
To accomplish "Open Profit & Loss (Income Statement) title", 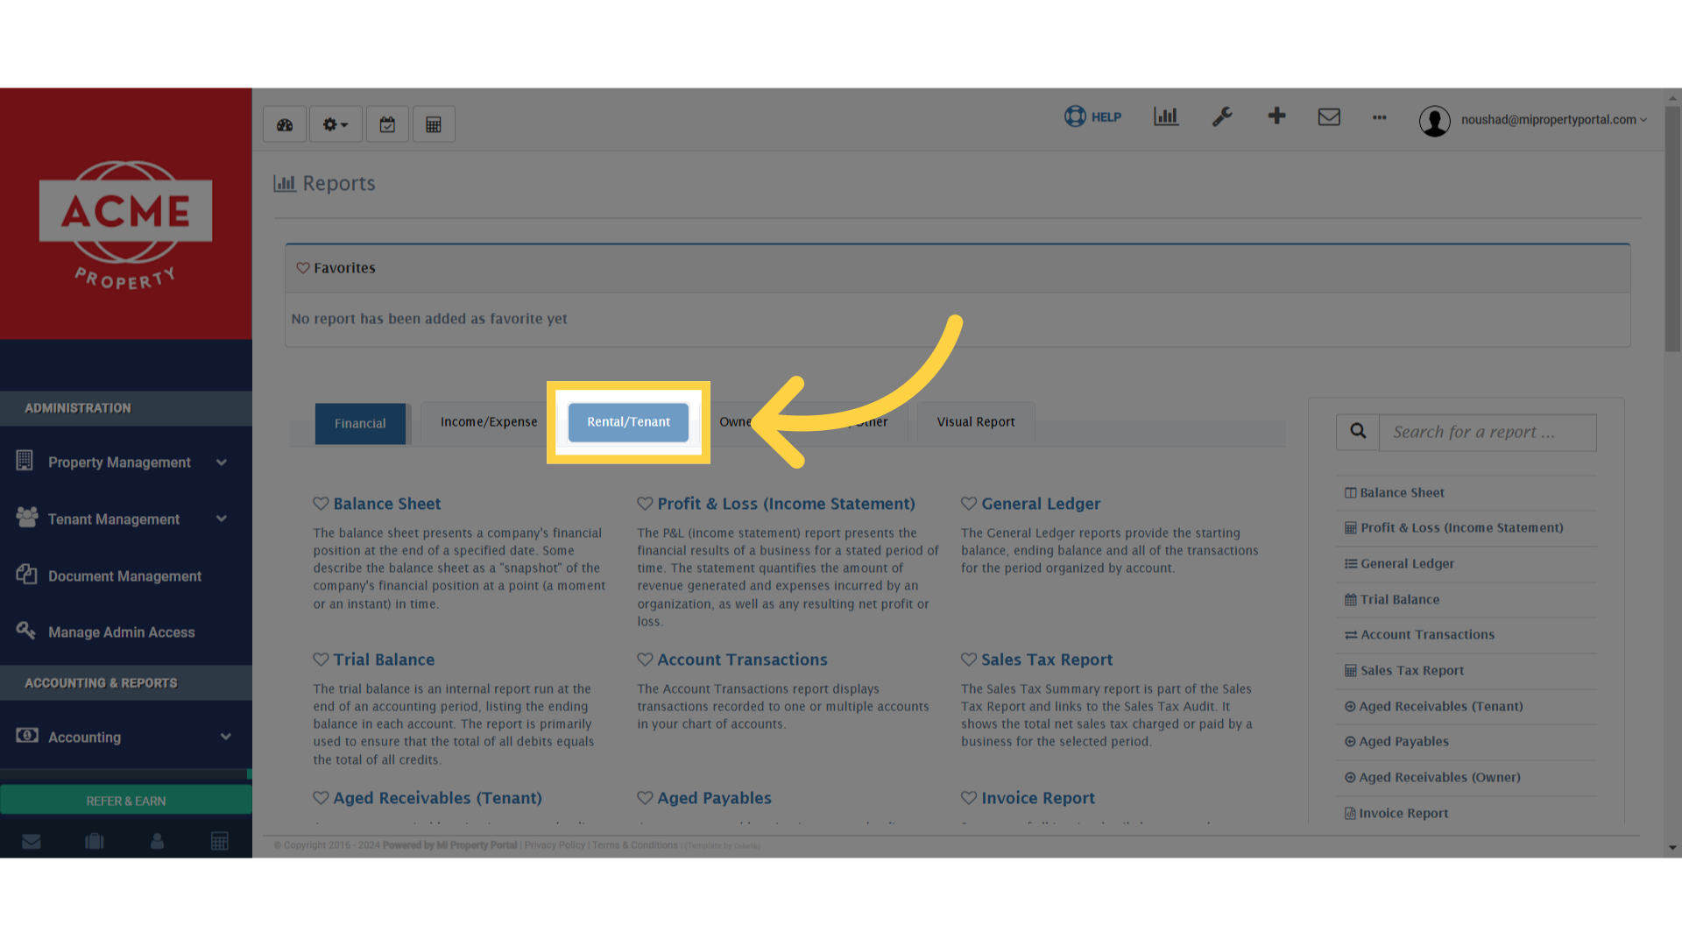I will [786, 504].
